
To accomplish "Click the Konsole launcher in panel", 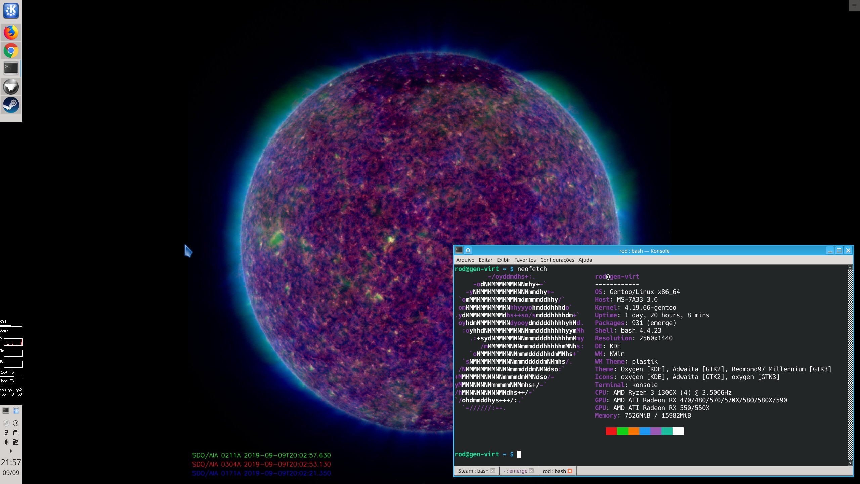I will 11,68.
